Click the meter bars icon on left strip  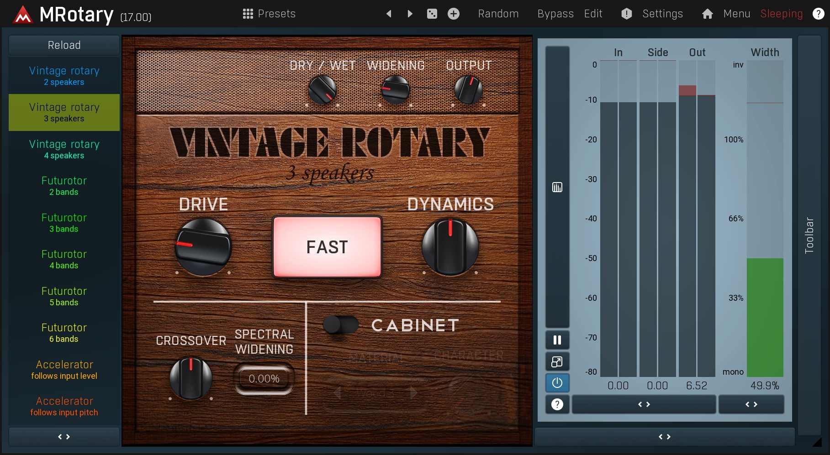tap(557, 187)
